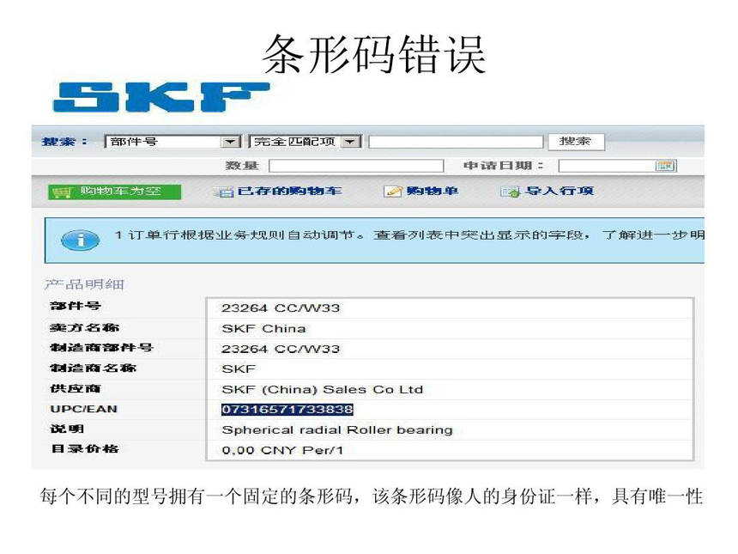The width and height of the screenshot is (738, 554).
Task: Click the blue information icon
Action: [80, 240]
